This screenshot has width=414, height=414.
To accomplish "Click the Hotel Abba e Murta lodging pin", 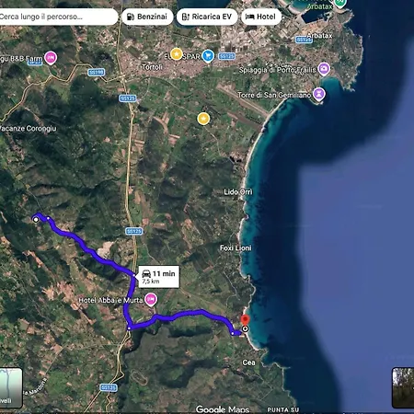I will click(151, 299).
